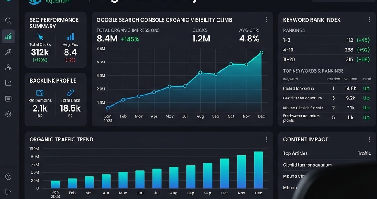
Task: Open the help question mark icon
Action: coord(8,177)
